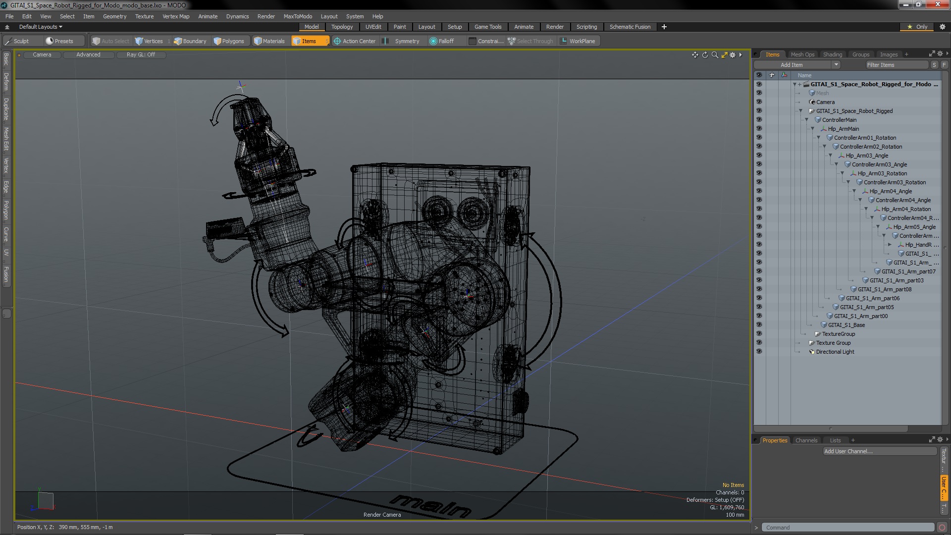951x535 pixels.
Task: Click the Advanced shading button
Action: coord(88,55)
